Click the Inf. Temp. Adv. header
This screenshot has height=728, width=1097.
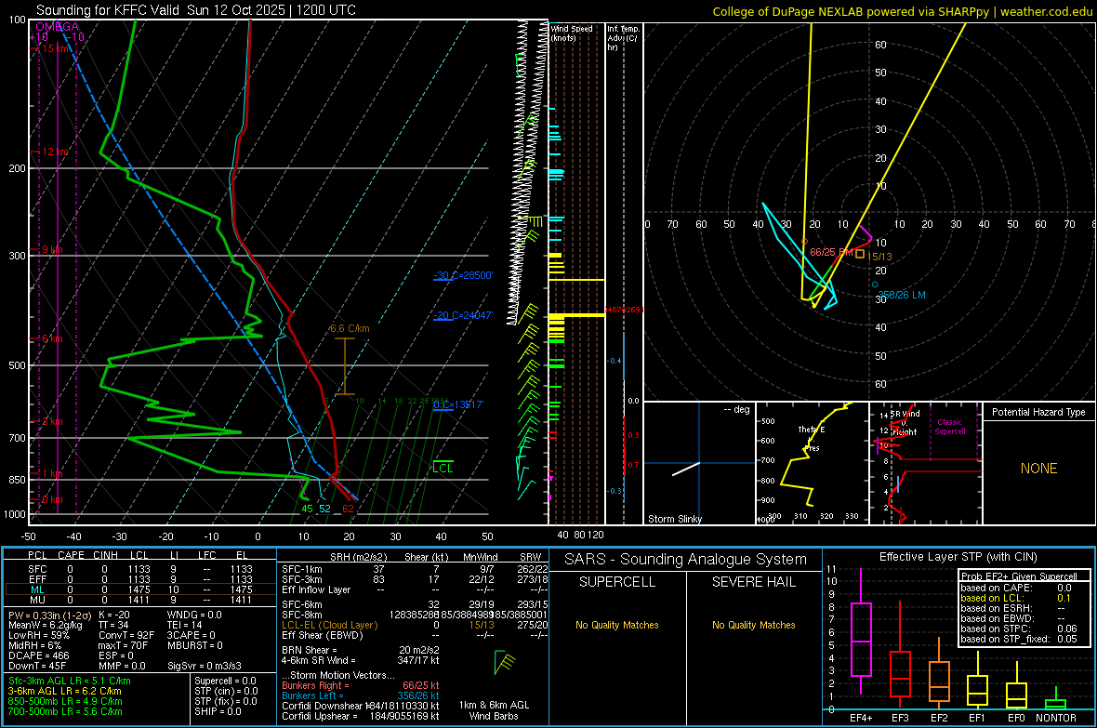tap(623, 38)
